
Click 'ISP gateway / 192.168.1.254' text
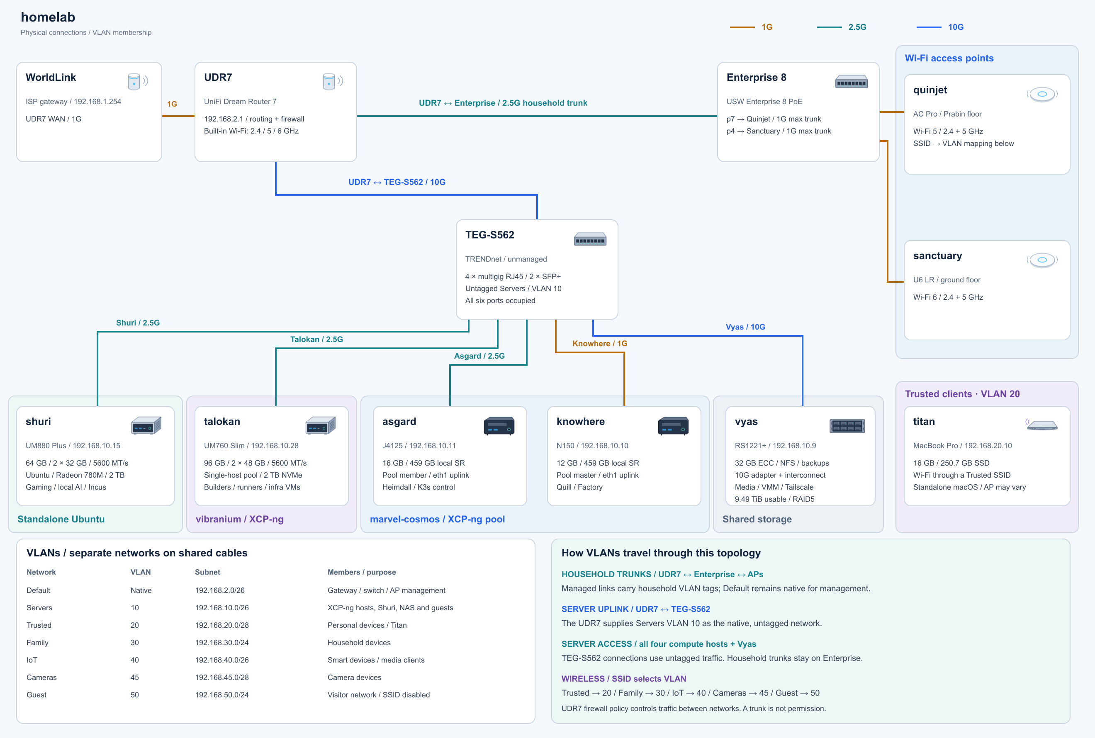click(73, 101)
